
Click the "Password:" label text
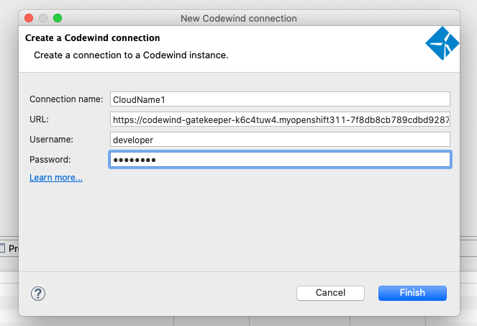point(50,160)
